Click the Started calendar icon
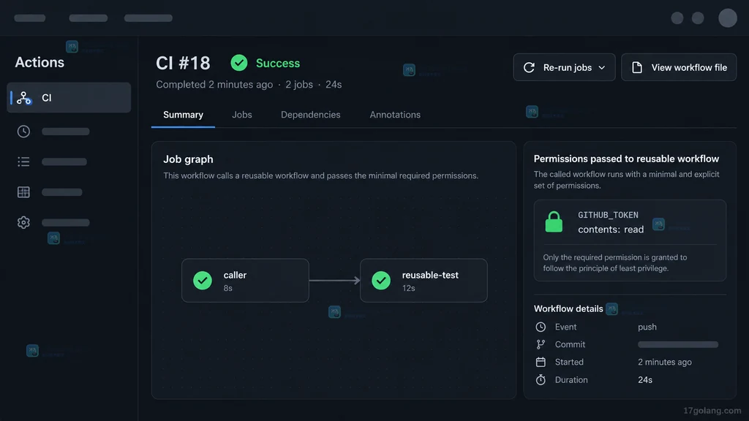Viewport: 749px width, 421px height. [x=541, y=362]
